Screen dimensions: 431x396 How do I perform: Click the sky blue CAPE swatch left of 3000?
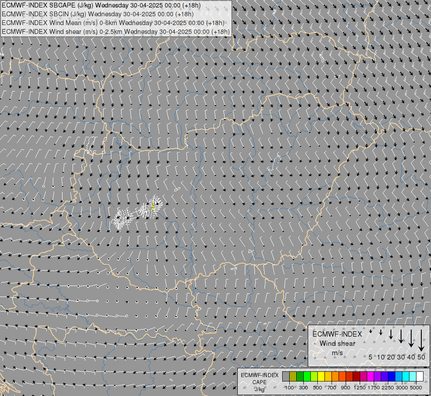pyautogui.click(x=399, y=376)
